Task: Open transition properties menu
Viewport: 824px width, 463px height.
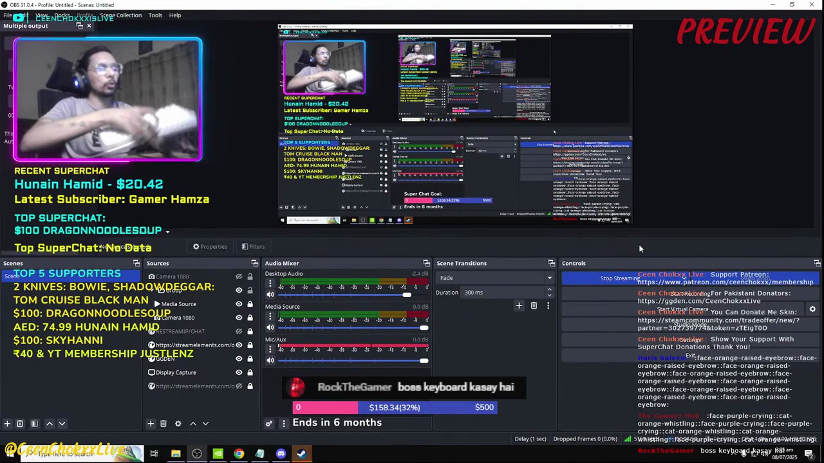Action: point(548,306)
